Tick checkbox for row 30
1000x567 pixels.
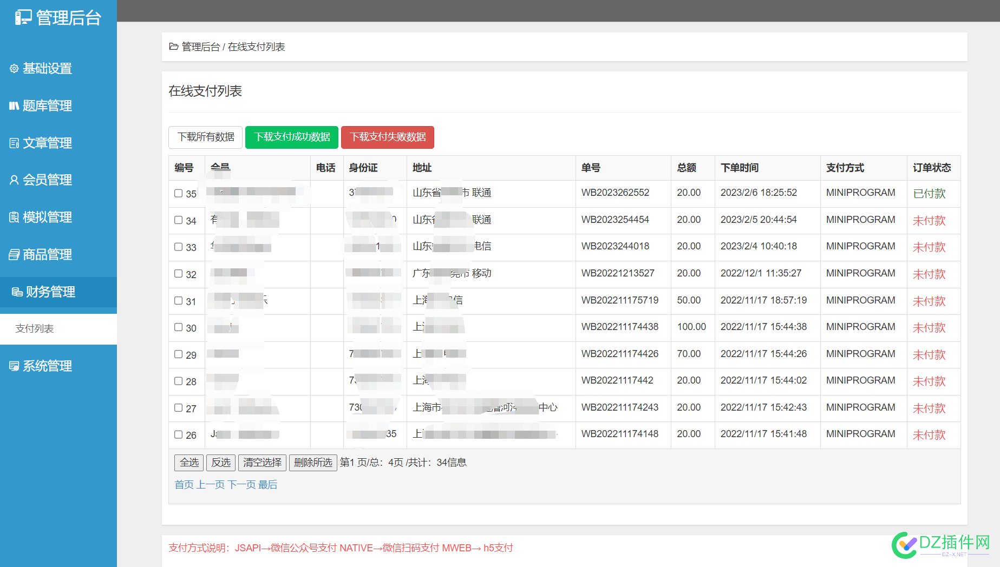[178, 327]
